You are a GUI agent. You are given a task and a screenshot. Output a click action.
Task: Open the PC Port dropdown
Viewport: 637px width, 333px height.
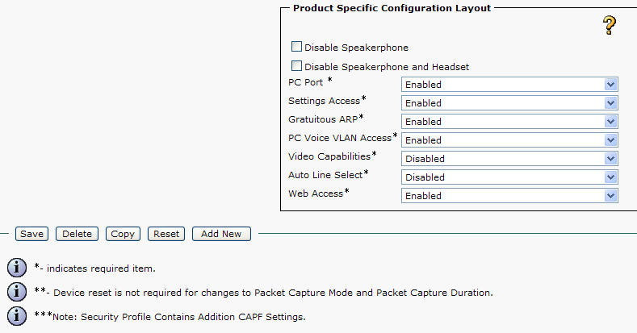tap(509, 84)
